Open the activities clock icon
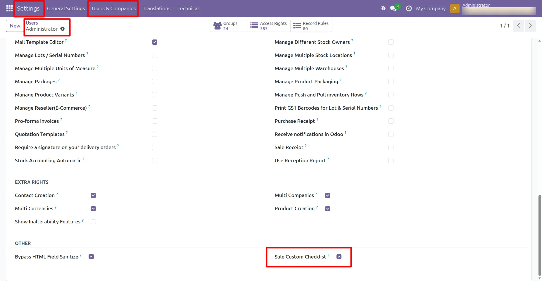 (409, 8)
